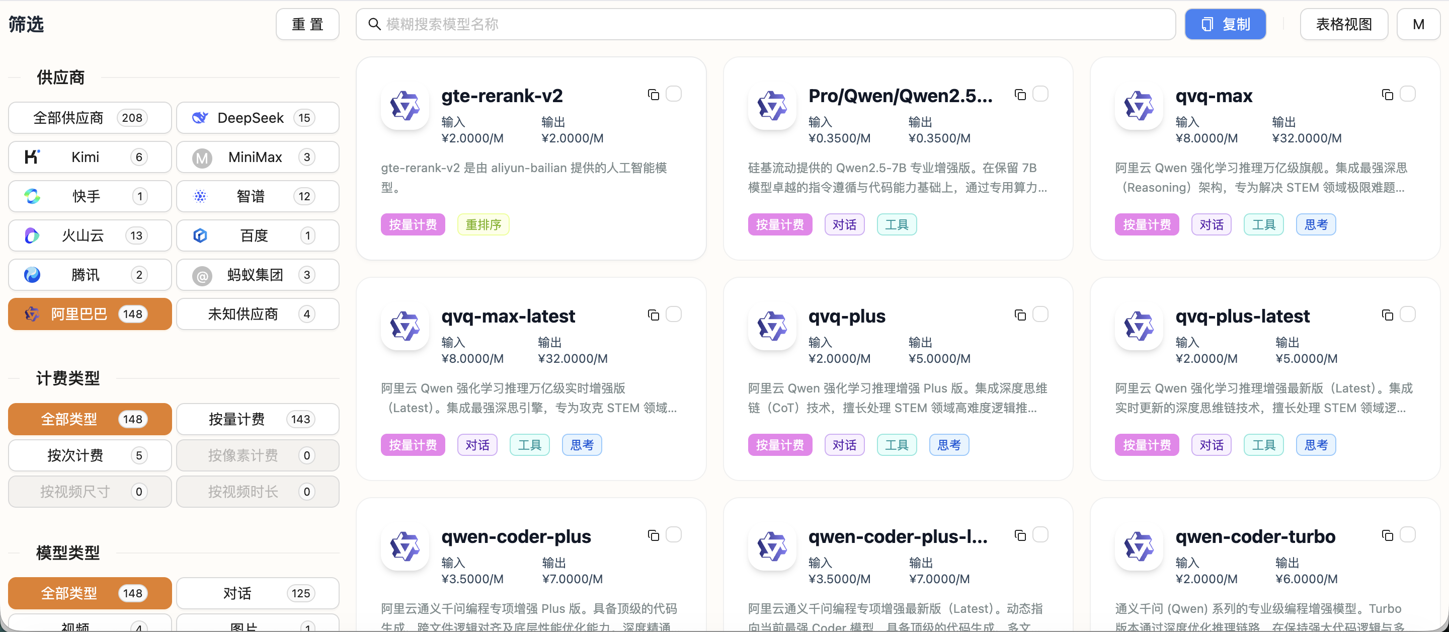The height and width of the screenshot is (632, 1449).
Task: Click copy icon on qvq-max card
Action: [1387, 95]
